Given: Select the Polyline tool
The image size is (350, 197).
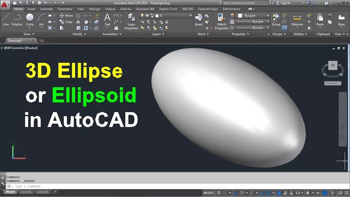Looking at the screenshot, I should click(x=17, y=20).
